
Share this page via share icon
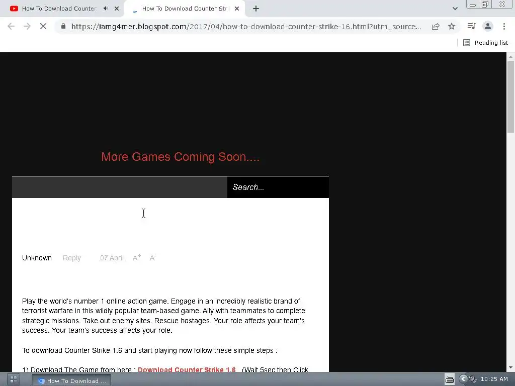(x=436, y=26)
